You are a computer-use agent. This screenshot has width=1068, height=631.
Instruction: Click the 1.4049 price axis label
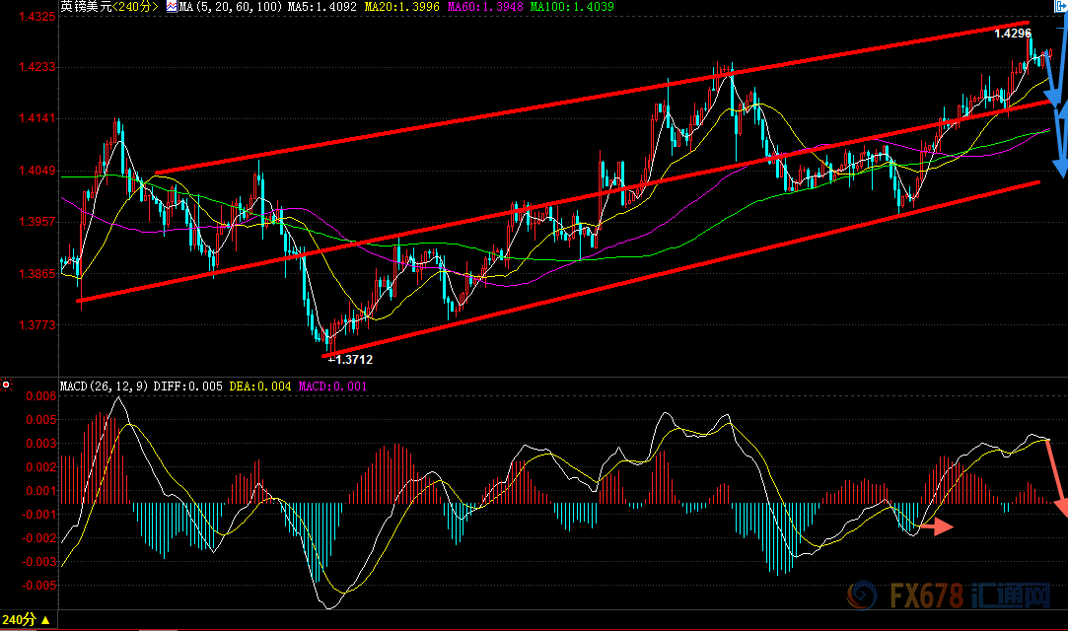[x=36, y=171]
